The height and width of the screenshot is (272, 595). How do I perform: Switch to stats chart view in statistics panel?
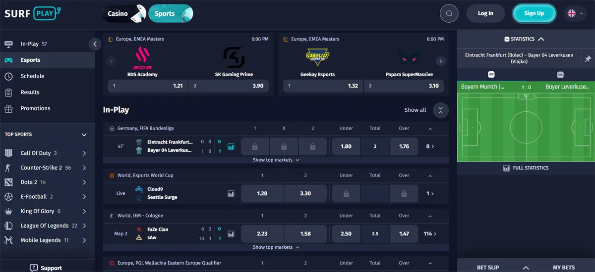(x=560, y=75)
